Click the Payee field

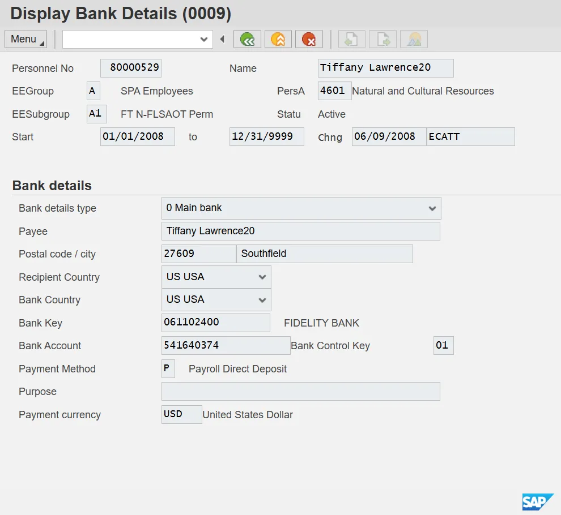pyautogui.click(x=300, y=231)
